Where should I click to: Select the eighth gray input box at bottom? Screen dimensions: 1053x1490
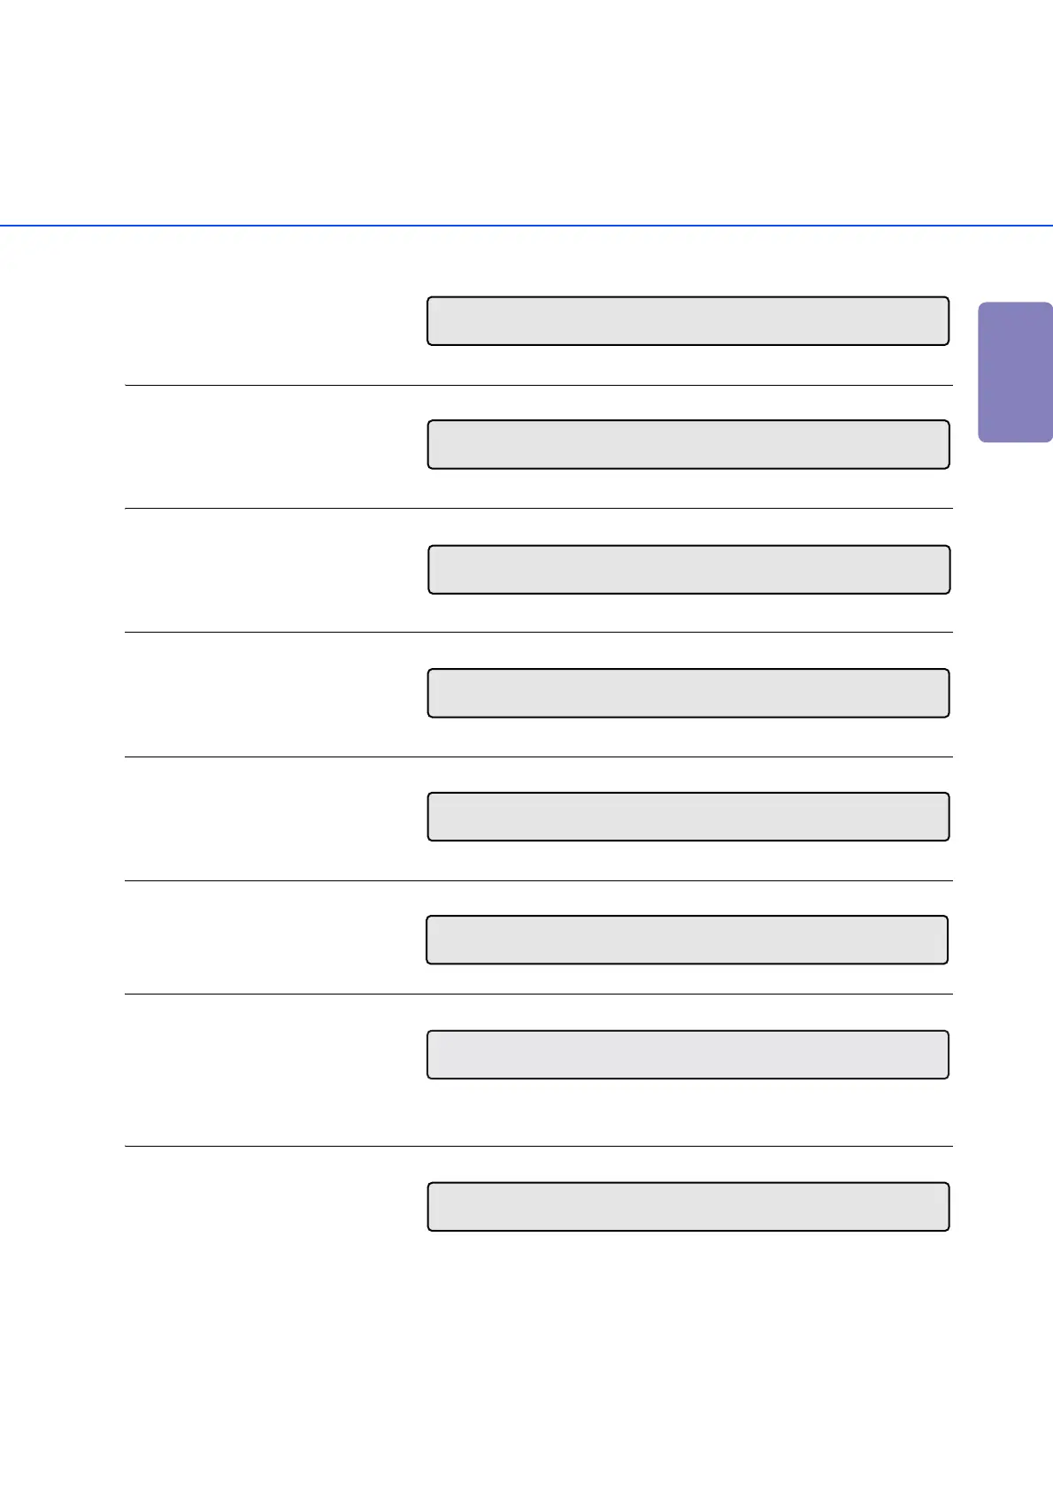click(688, 1207)
